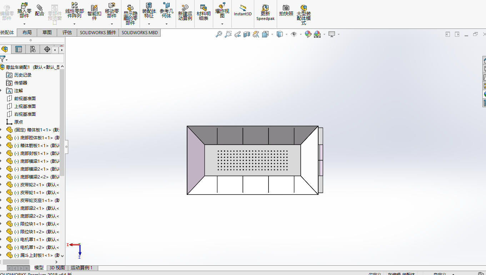Select 右视基准面 plane
The image size is (486, 275).
pyautogui.click(x=25, y=114)
